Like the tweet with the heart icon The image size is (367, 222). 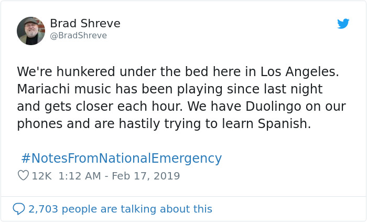23,176
